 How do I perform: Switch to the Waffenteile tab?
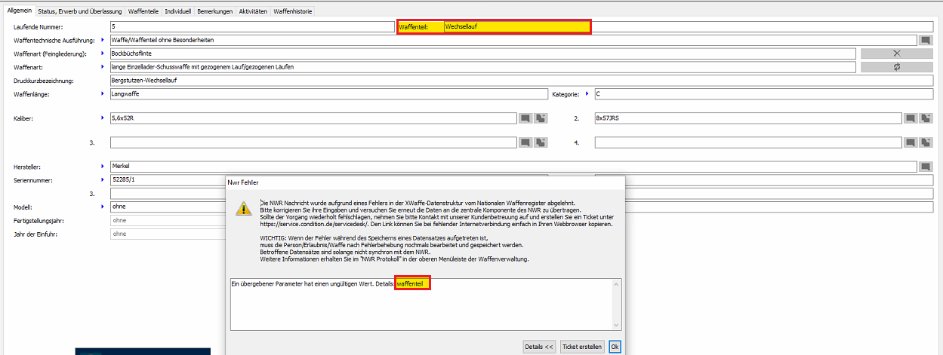coord(141,11)
